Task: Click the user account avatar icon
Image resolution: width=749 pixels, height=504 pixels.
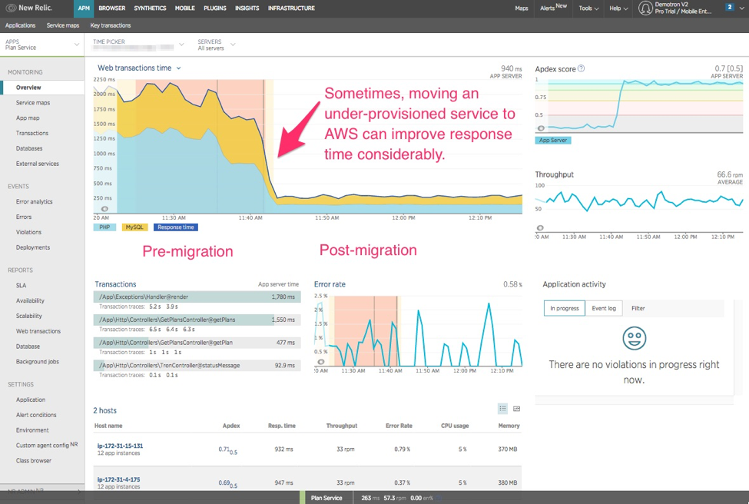Action: point(645,8)
